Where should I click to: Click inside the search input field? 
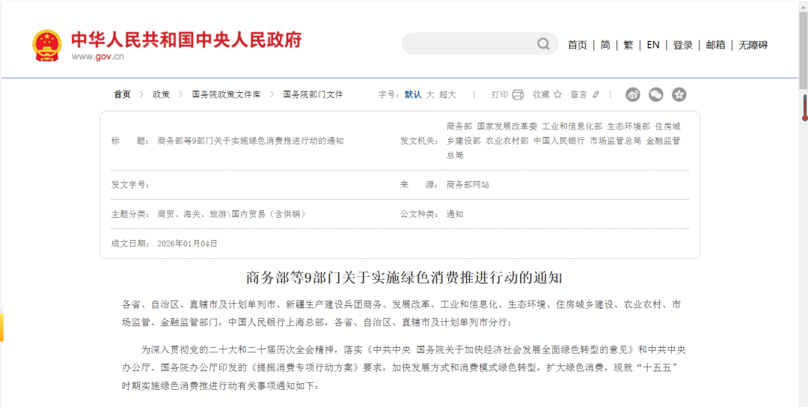click(x=468, y=44)
